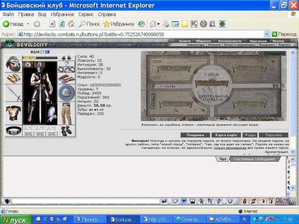Toggle the chat filter funnel icon

(184, 201)
